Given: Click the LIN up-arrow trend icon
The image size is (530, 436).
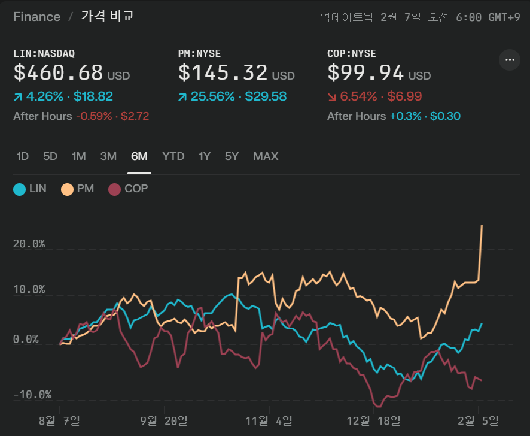Looking at the screenshot, I should pyautogui.click(x=18, y=97).
